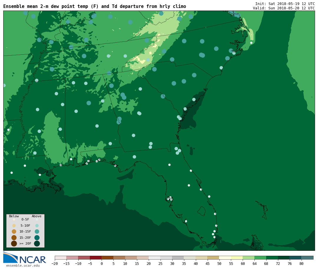Select the Above 10-15F teal legend circle
Image resolution: width=318 pixels, height=269 pixels.
(37, 231)
